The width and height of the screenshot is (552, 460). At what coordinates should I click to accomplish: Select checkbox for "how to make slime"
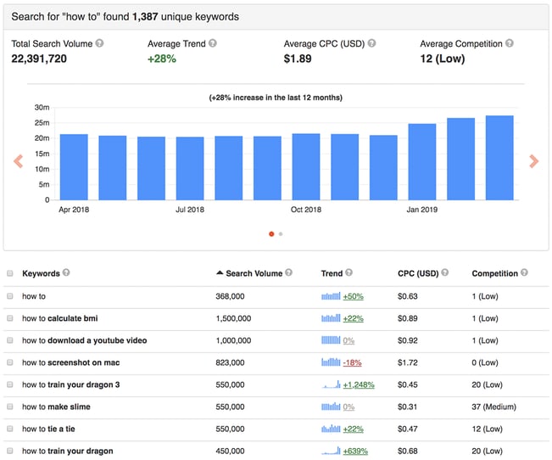click(10, 407)
